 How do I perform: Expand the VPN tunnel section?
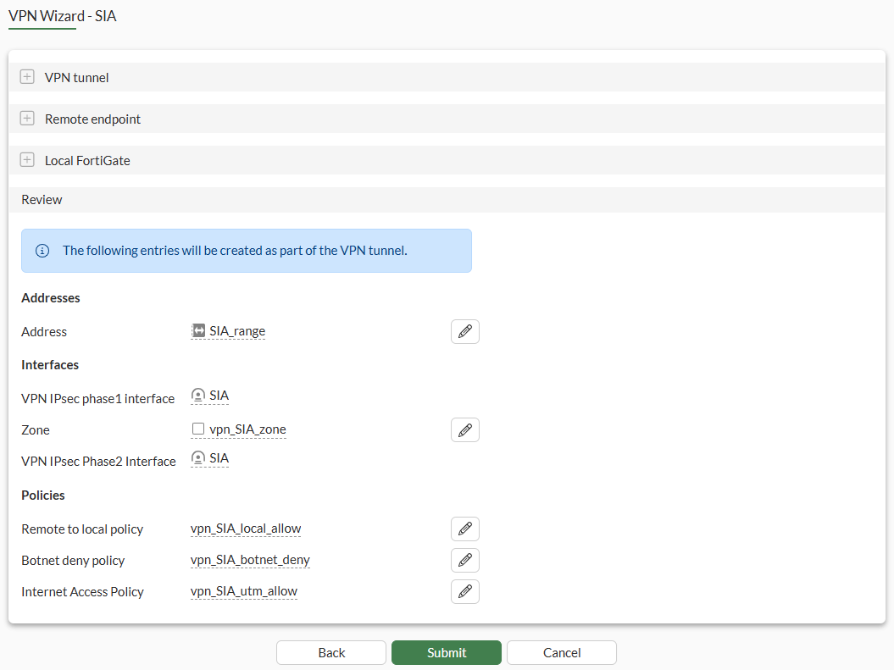point(27,77)
